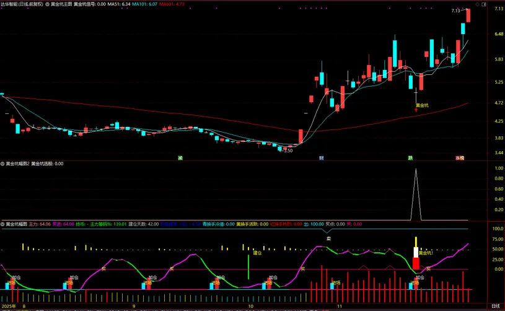Expand the lower 黄金坑幅图 indicator dropdown circle
This screenshot has width=505, height=311.
click(2, 224)
